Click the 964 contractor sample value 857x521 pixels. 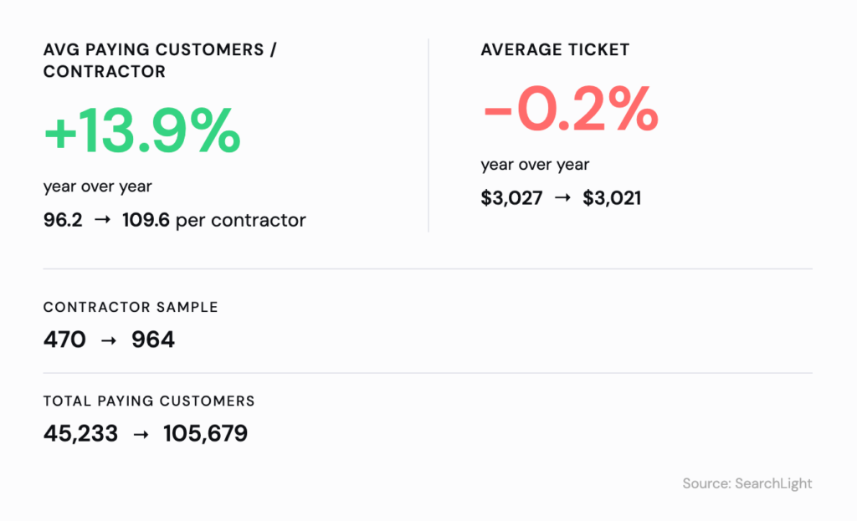153,340
